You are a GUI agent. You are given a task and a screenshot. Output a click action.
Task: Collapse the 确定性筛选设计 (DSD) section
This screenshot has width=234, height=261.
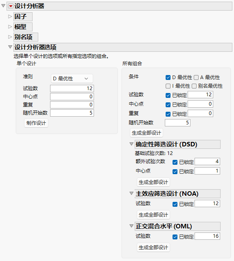pos(131,144)
